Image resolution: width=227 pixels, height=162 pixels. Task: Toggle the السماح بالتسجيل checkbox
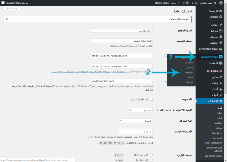click(151, 99)
